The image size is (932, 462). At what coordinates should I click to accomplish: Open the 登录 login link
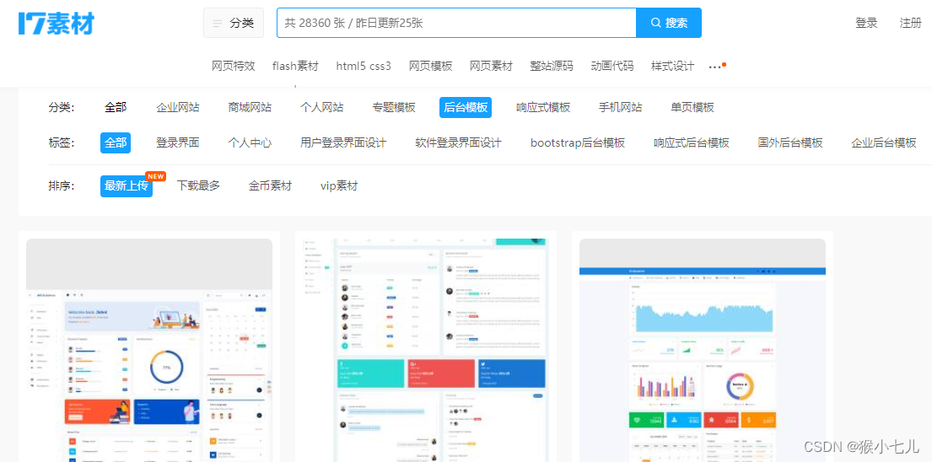coord(866,23)
